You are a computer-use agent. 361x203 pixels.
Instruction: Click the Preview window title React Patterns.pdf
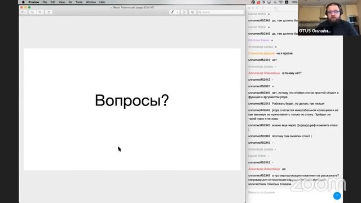[134, 7]
